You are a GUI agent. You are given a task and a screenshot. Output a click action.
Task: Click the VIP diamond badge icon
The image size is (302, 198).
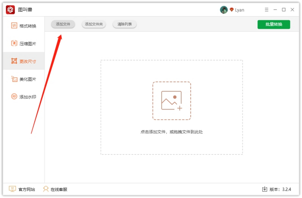[x=232, y=10]
